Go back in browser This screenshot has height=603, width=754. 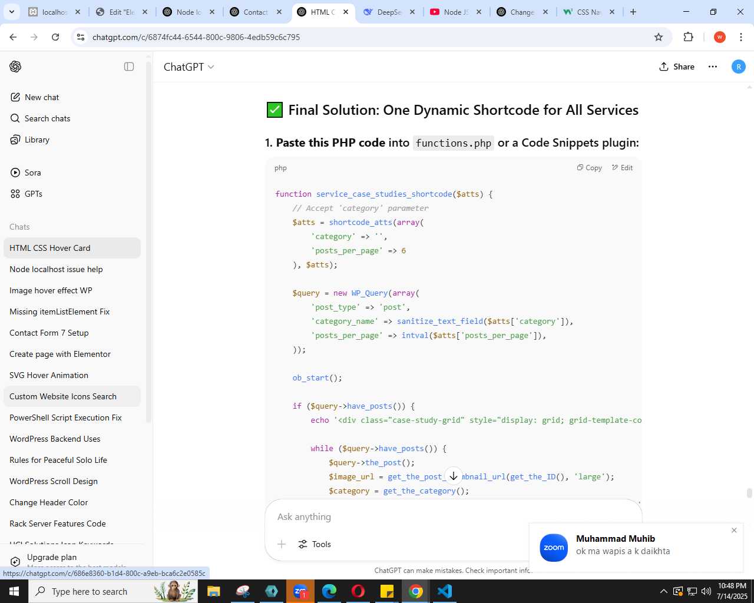[x=13, y=37]
